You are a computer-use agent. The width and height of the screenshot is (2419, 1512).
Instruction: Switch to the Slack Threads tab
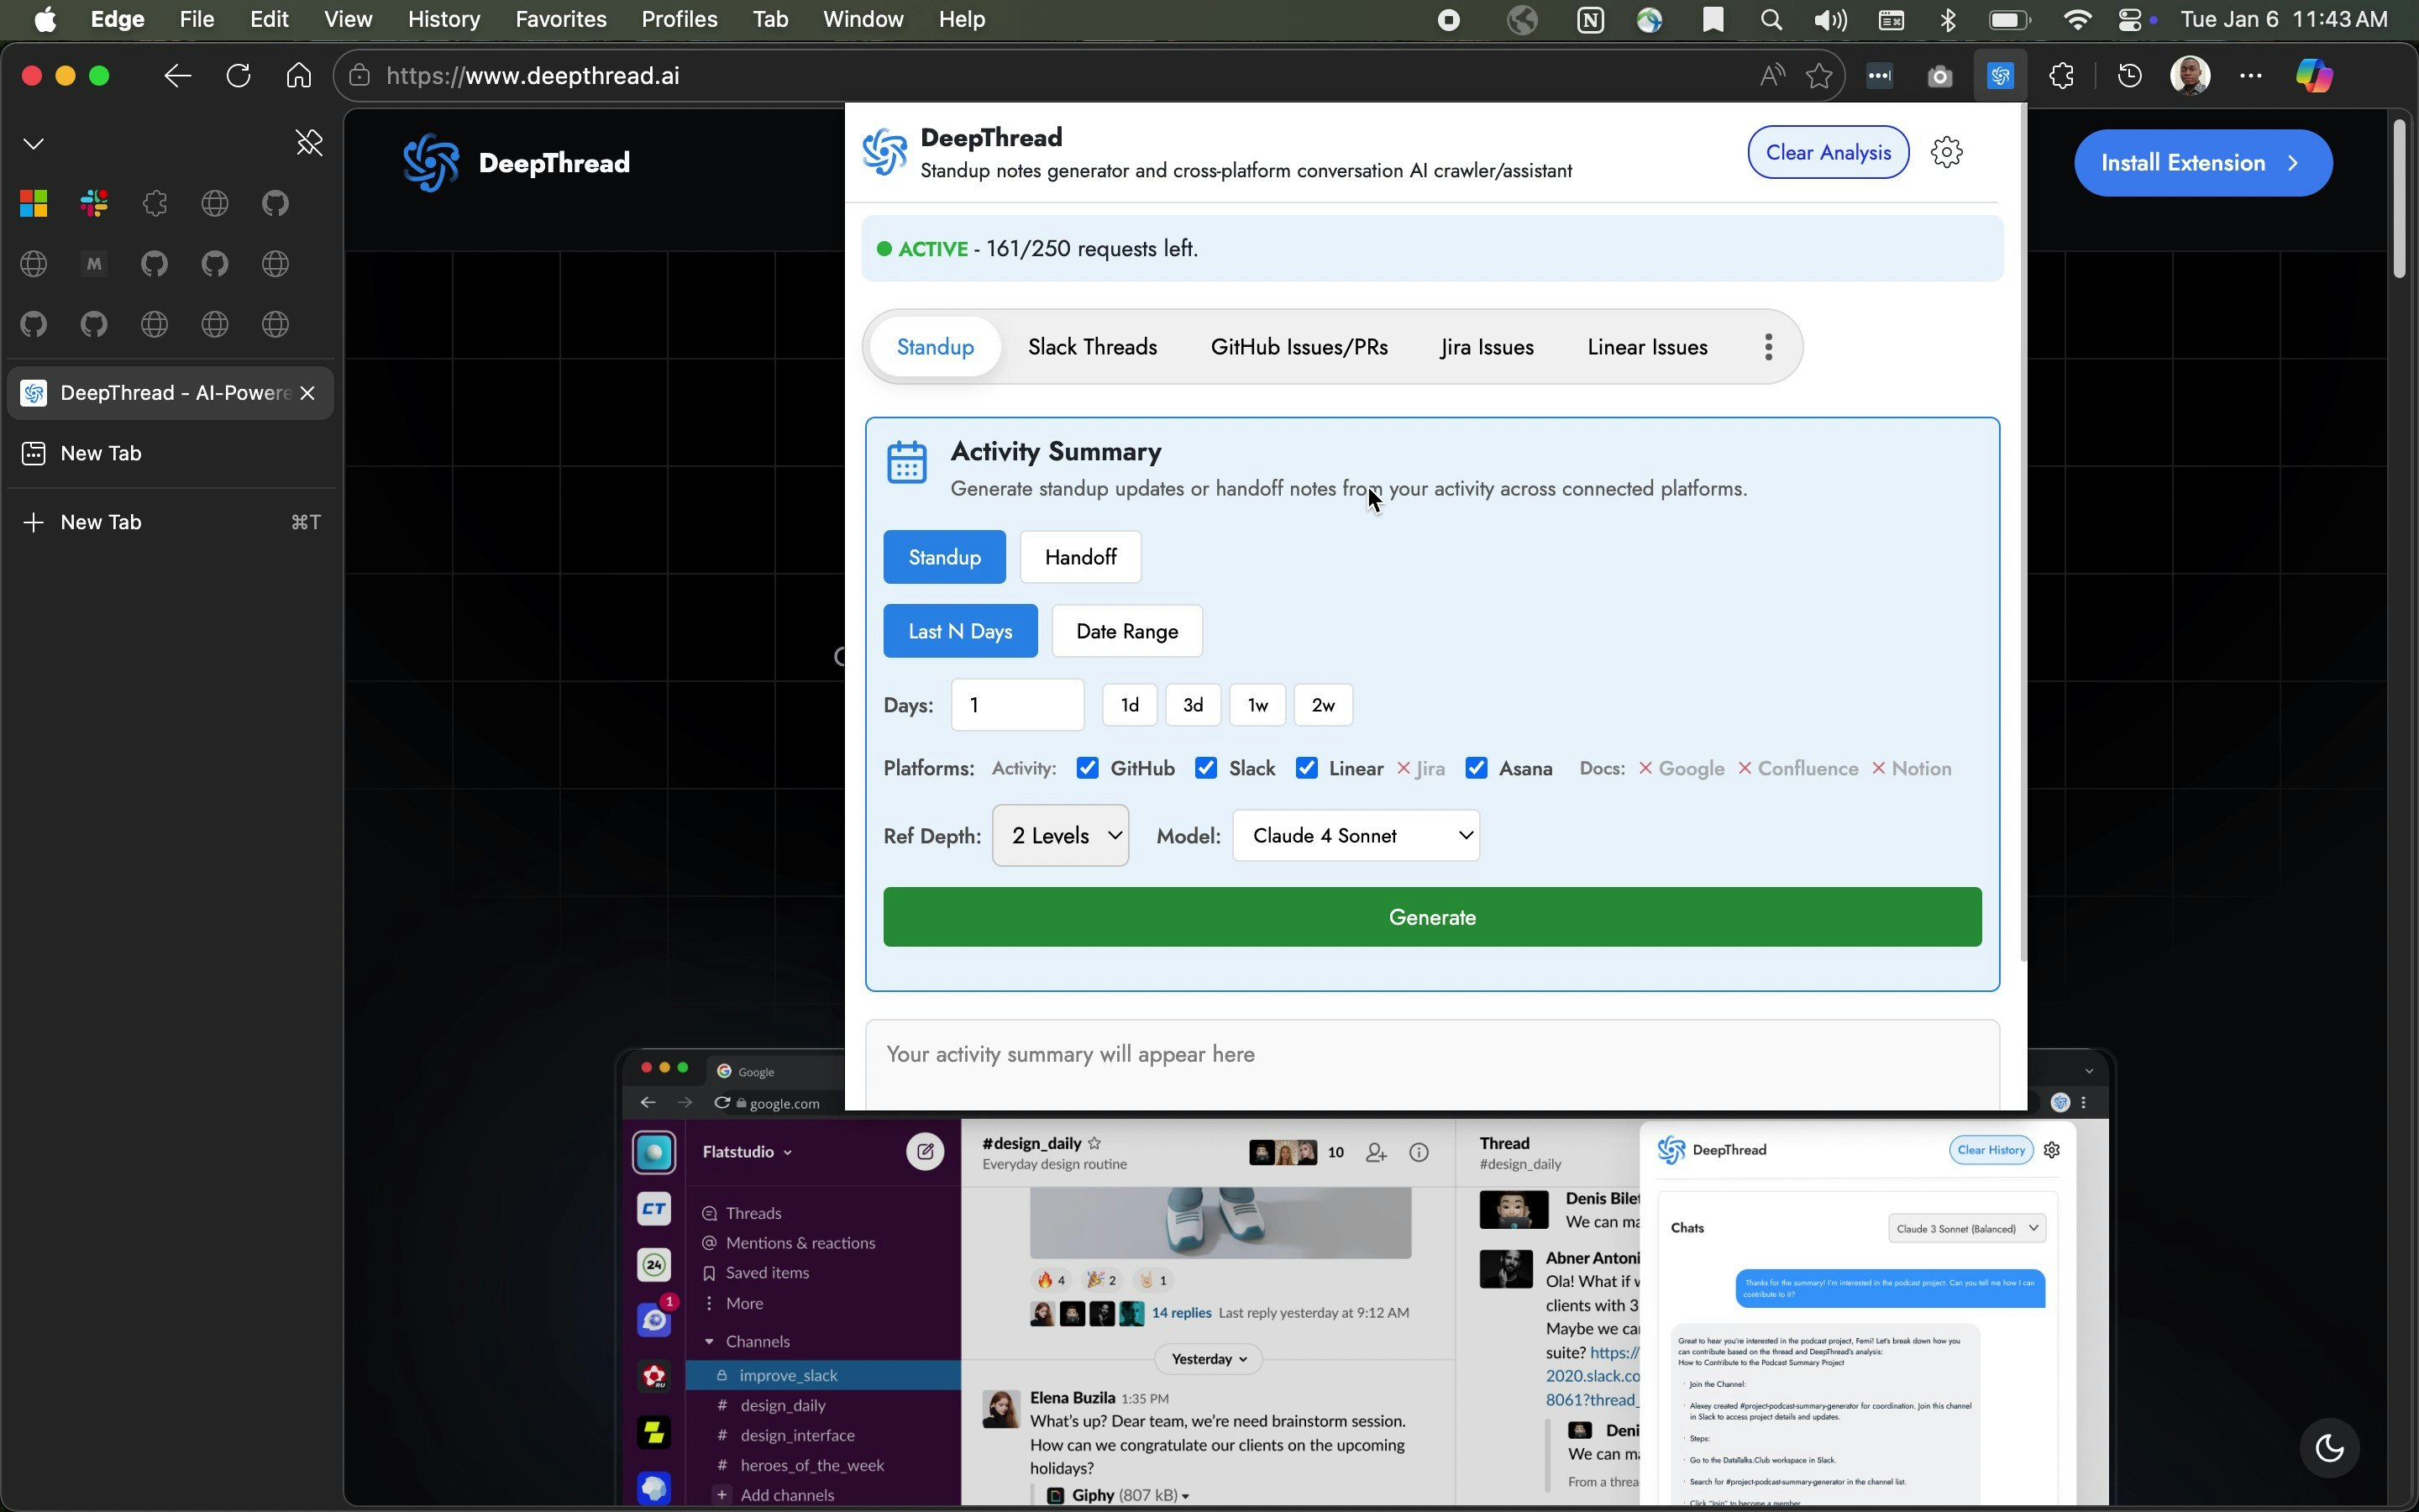click(x=1093, y=347)
